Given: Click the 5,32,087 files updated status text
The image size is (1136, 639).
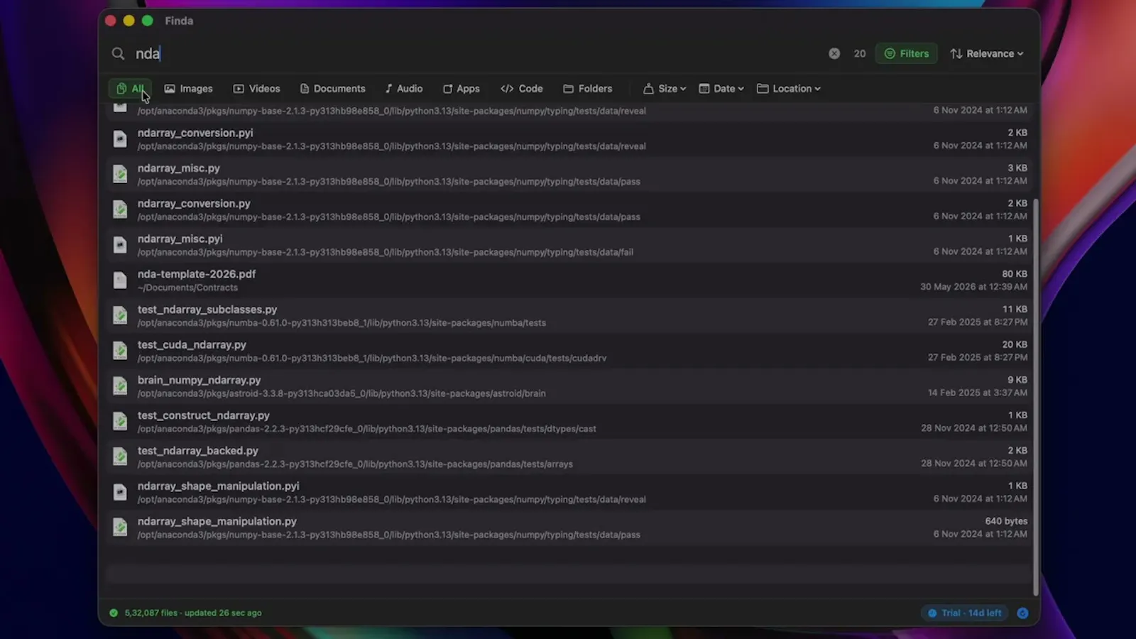Looking at the screenshot, I should click(x=193, y=613).
